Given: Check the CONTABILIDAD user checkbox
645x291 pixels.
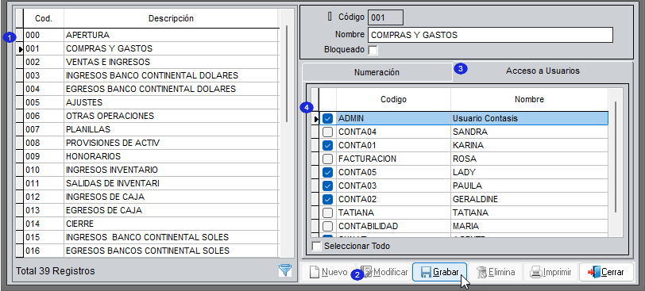Looking at the screenshot, I should pos(327,227).
